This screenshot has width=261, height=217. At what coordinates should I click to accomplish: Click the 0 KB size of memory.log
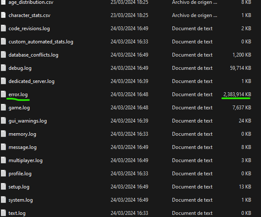(247, 134)
